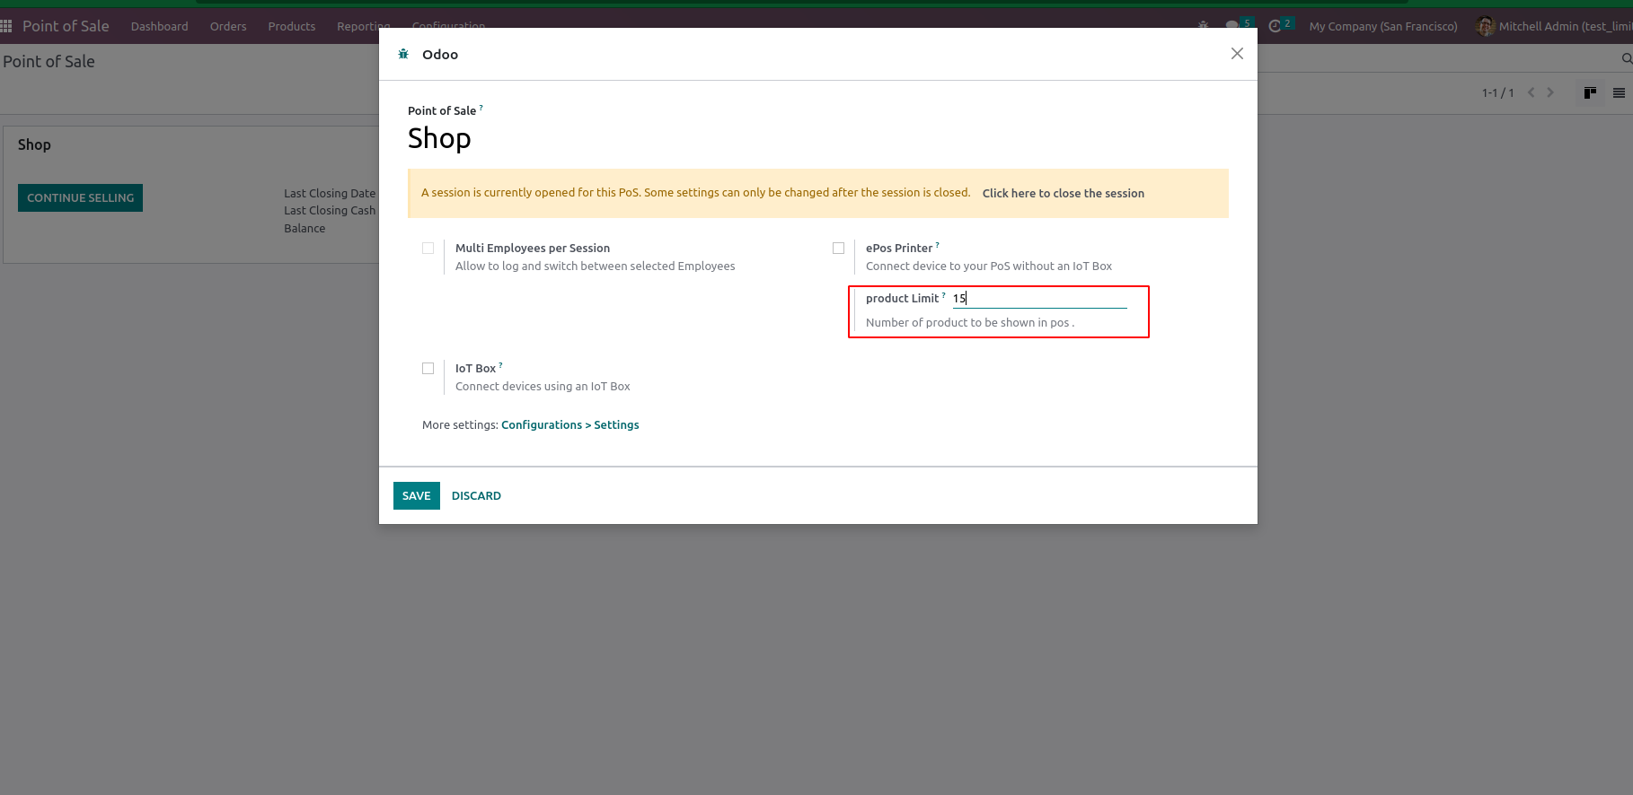Screen dimensions: 1633x795
Task: Enable the ePos Printer checkbox
Action: [839, 249]
